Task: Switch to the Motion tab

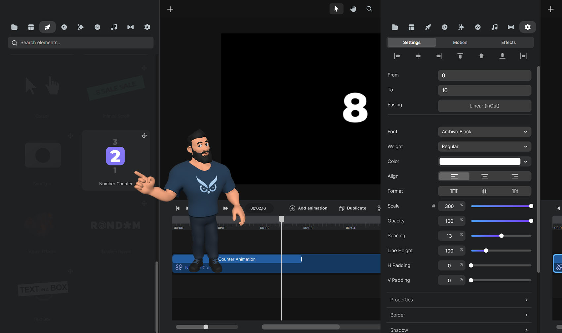Action: pos(460,42)
